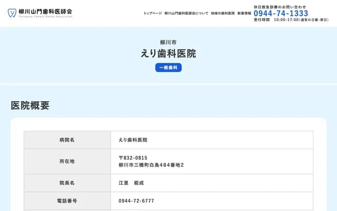
Task: Click the 医院概要 section heading
Action: pyautogui.click(x=30, y=105)
